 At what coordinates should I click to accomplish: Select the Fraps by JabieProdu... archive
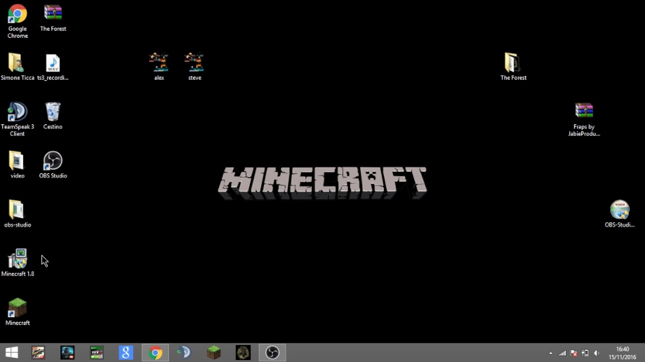(x=584, y=119)
